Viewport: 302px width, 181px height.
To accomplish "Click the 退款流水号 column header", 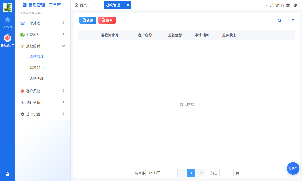I will 109,35.
